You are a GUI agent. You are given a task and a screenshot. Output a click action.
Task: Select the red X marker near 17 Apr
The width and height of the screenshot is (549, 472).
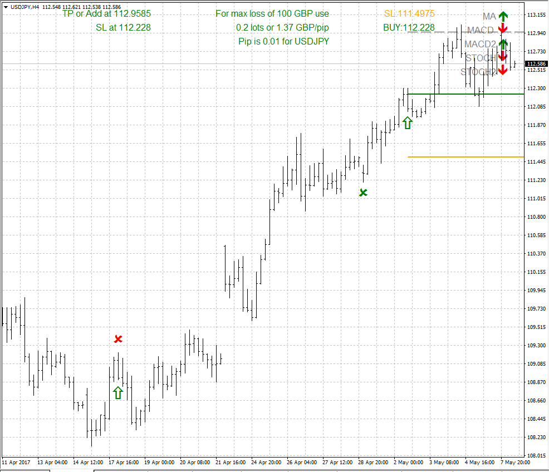point(118,339)
